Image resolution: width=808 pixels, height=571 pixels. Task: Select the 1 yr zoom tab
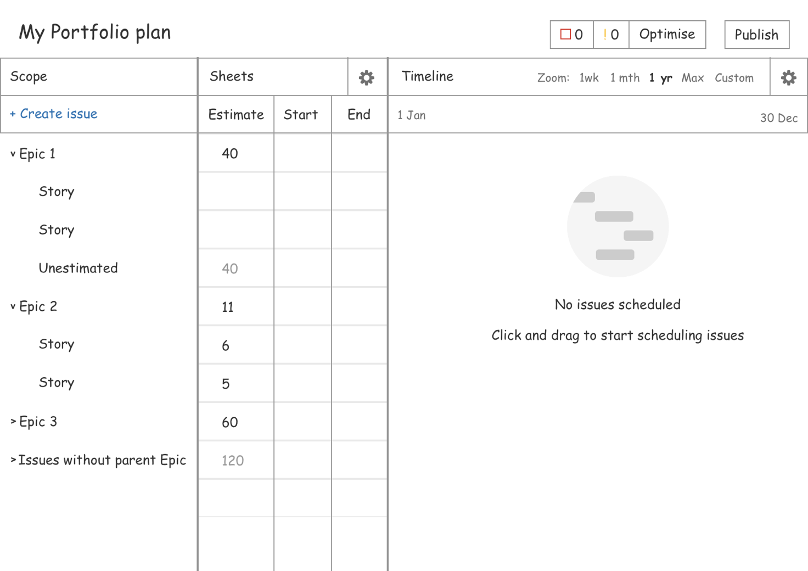coord(660,77)
